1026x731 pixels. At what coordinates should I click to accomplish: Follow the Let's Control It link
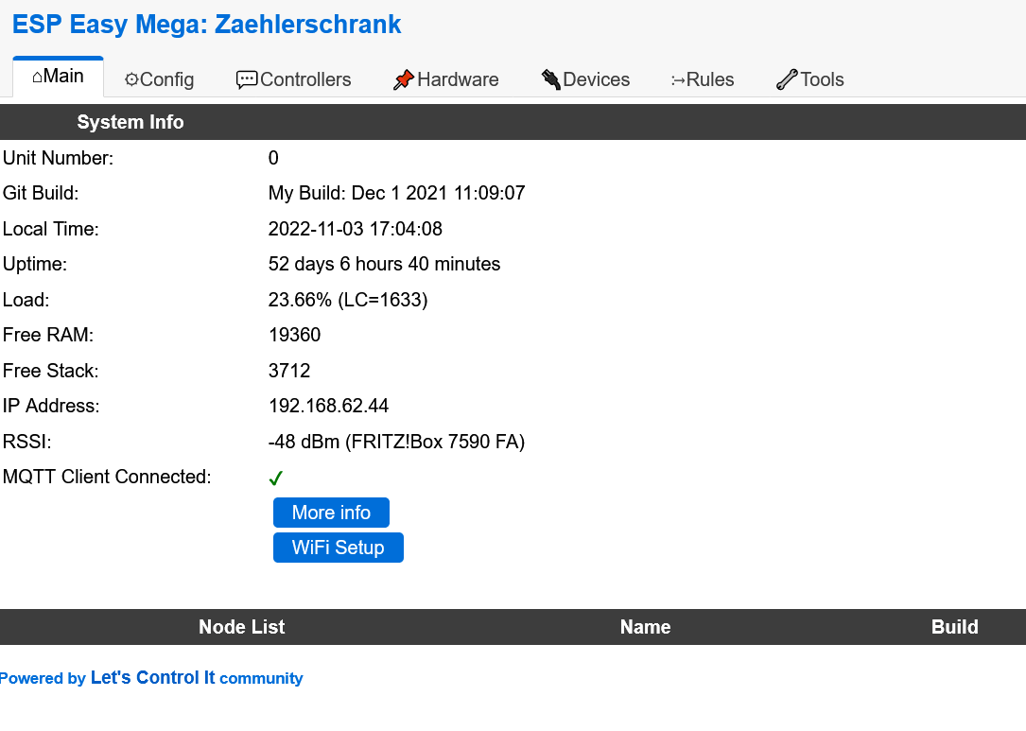click(152, 678)
